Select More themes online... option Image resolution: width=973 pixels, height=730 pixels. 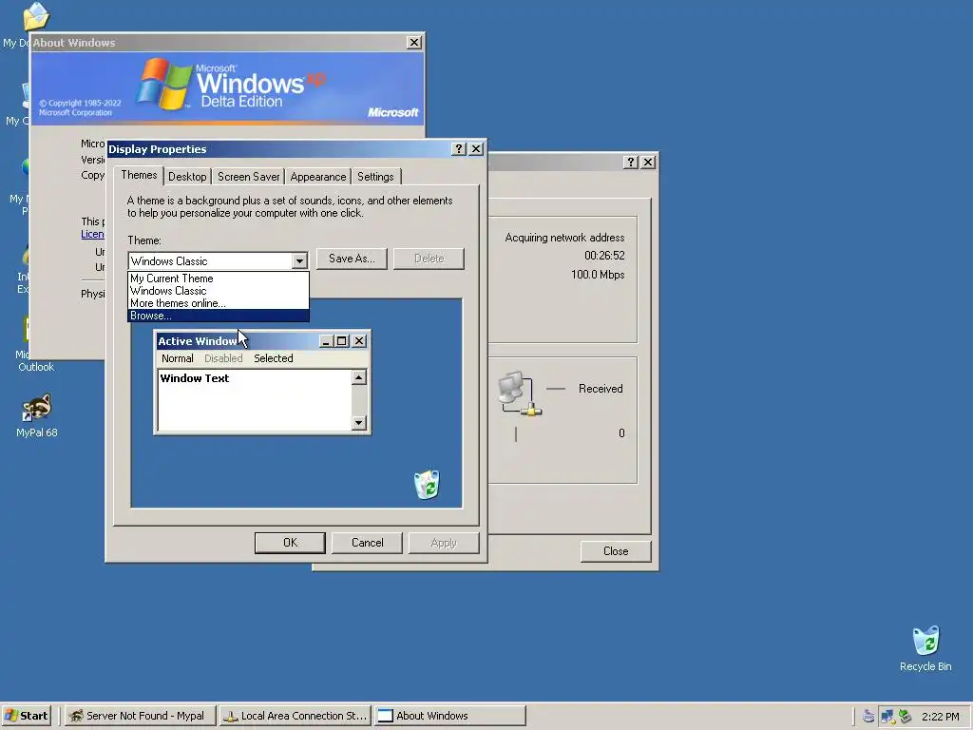[x=218, y=303]
